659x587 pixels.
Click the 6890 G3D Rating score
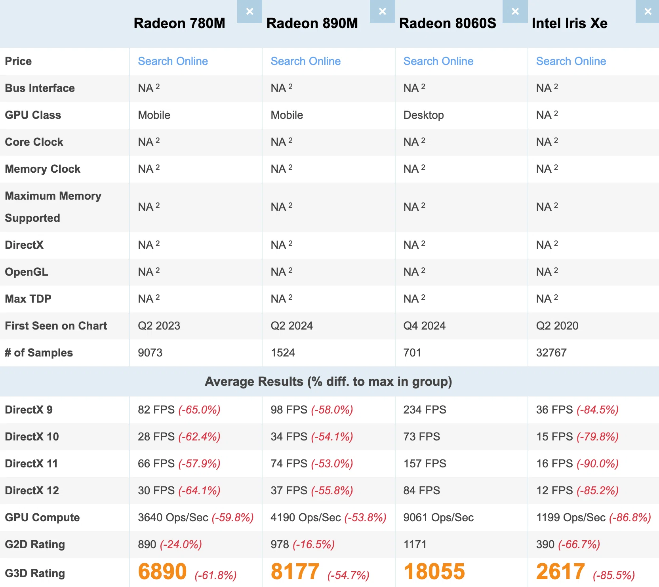tap(162, 572)
